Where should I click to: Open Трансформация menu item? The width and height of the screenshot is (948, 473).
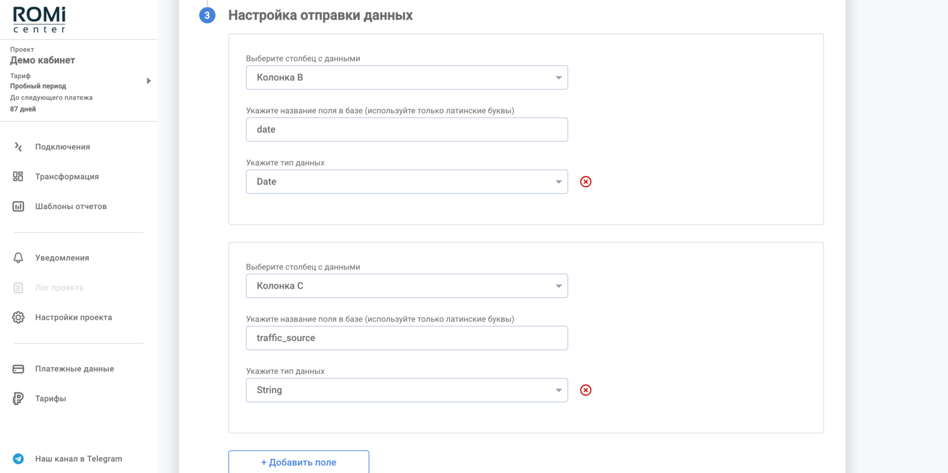pos(67,176)
